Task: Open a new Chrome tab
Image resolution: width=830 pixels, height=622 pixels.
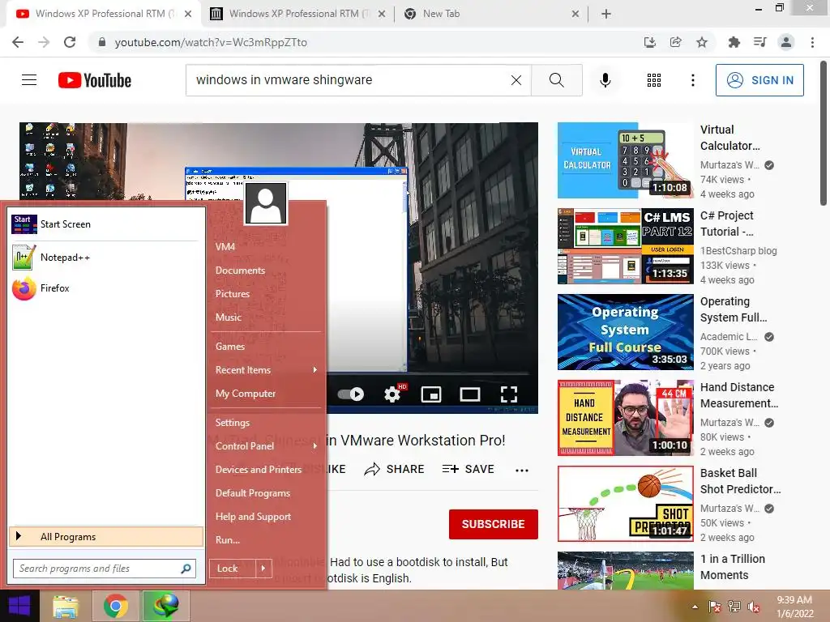Action: pyautogui.click(x=606, y=14)
